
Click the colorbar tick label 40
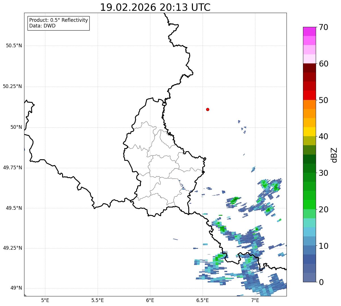coord(323,136)
